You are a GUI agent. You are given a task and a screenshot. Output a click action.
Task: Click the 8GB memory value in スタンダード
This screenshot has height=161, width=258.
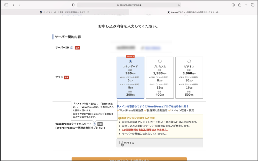coord(130,88)
